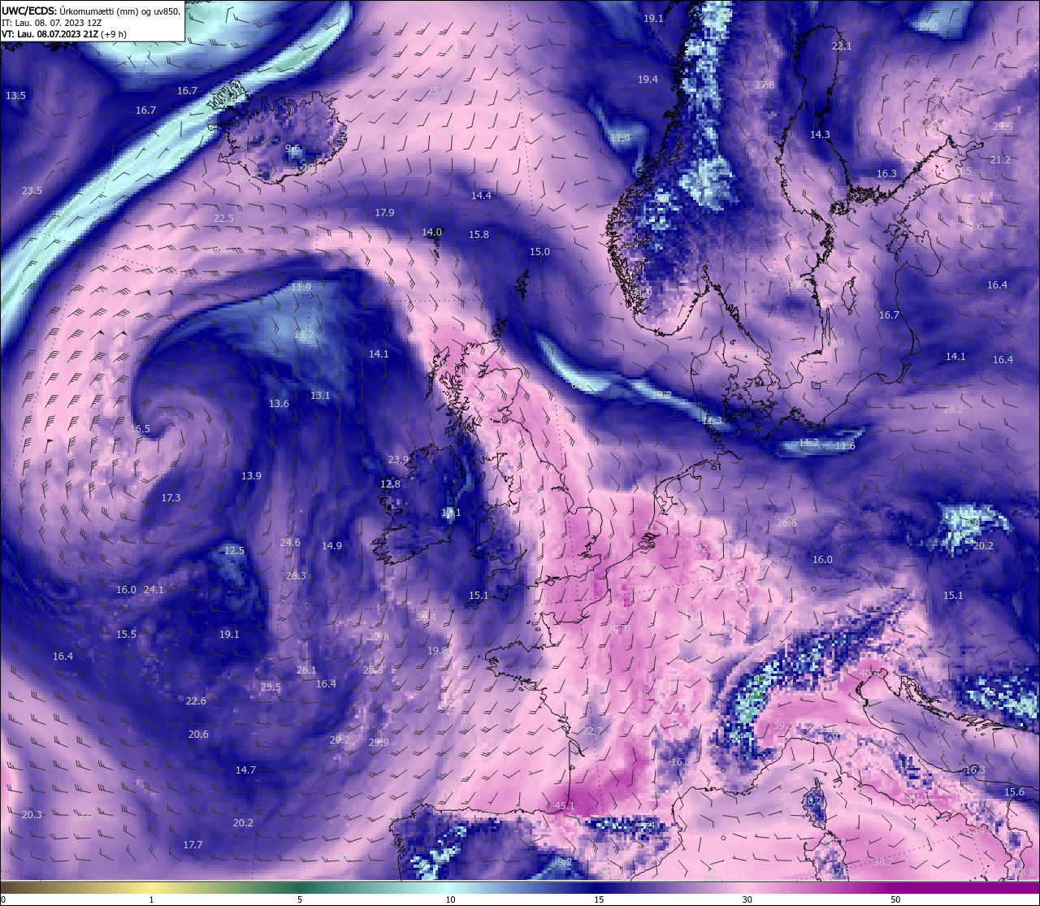
Task: Click the map value '22.7' over France
Action: tap(593, 730)
